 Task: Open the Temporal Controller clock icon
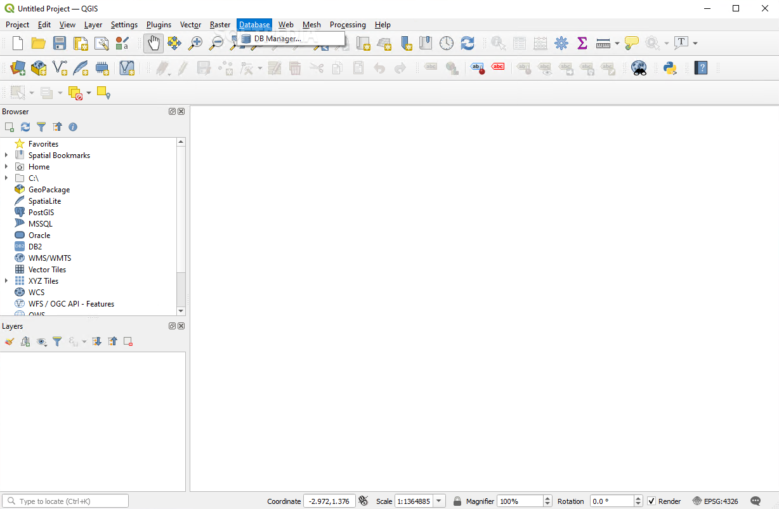[447, 43]
